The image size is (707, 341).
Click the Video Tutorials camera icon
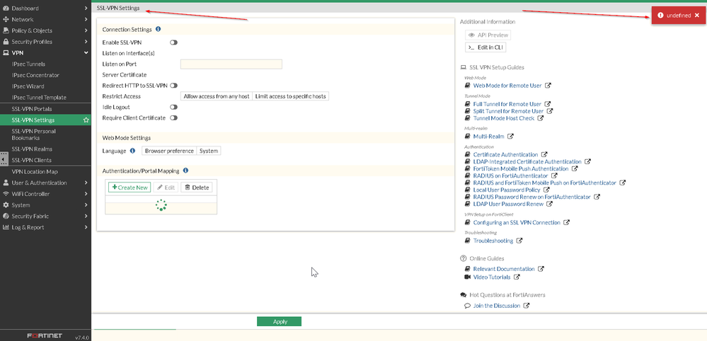468,277
